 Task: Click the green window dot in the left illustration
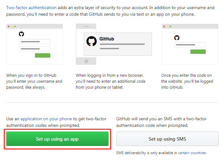coord(15,27)
